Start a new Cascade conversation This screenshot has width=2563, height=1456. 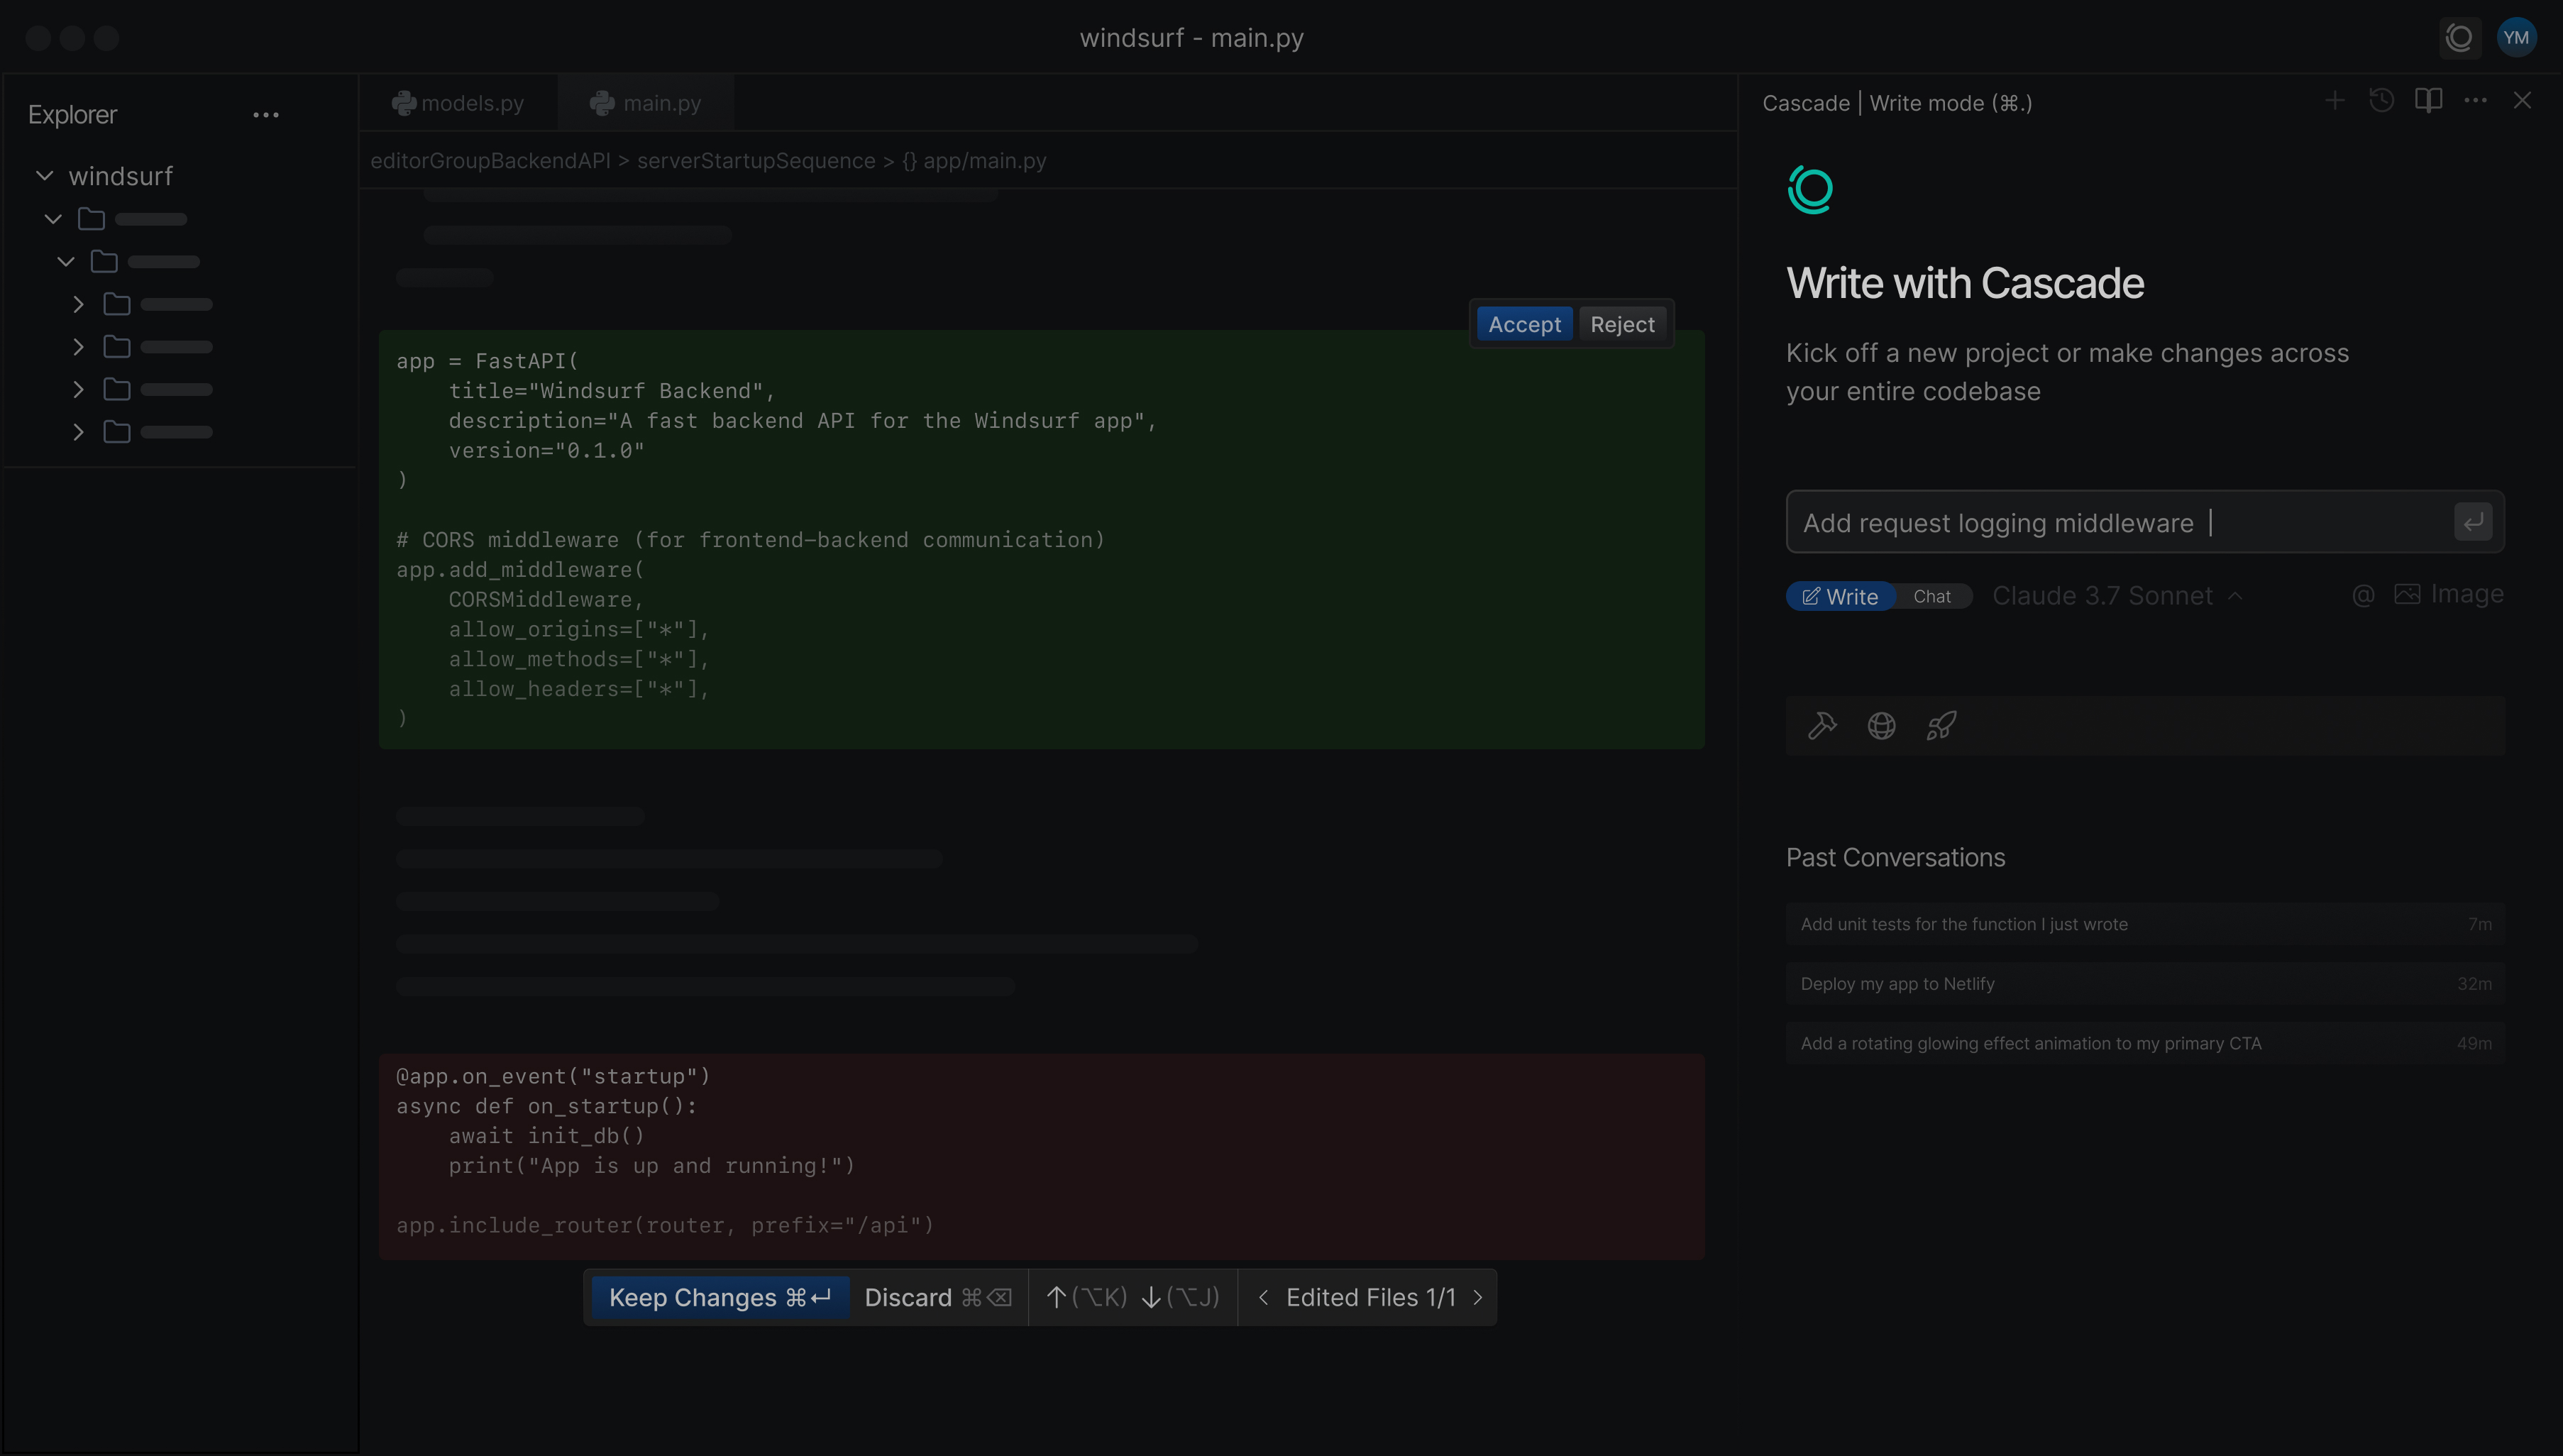click(2334, 100)
